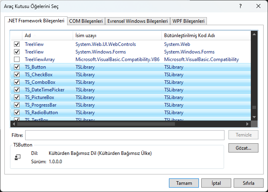The height and width of the screenshot is (192, 268).
Task: Toggle the TS_ProgressBar checkbox
Action: tap(17, 105)
